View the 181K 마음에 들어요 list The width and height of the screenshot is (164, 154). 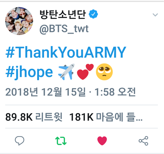[106, 117]
